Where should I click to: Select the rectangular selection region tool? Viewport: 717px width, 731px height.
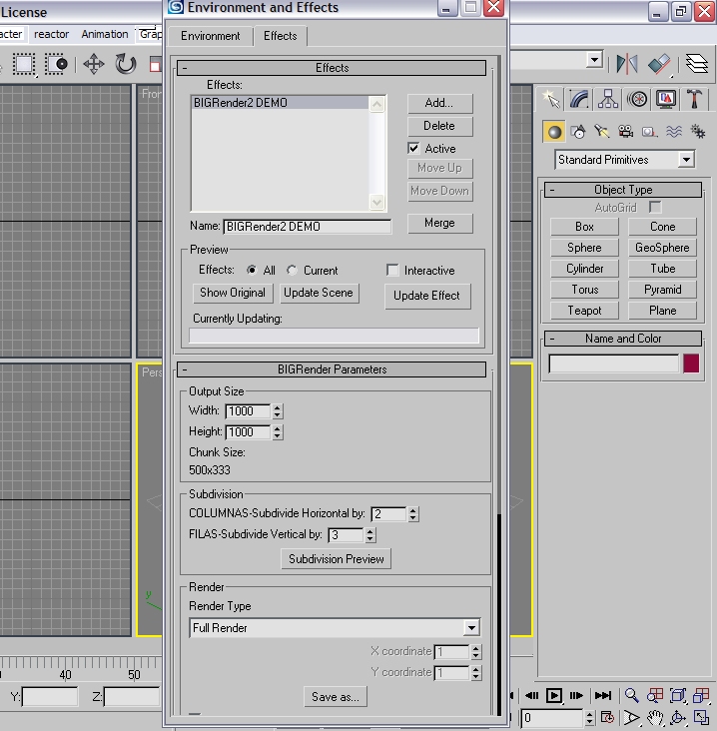tap(23, 64)
